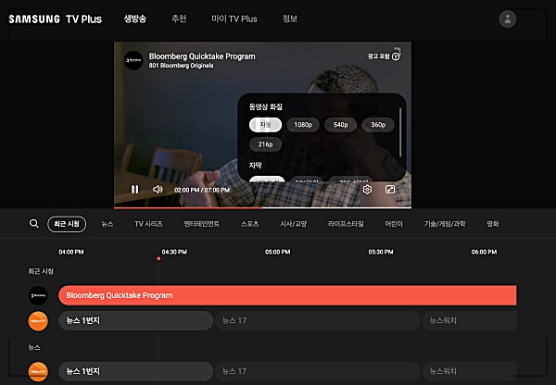
Task: Click 801 Bloomberg Originals channel text
Action: pos(182,66)
